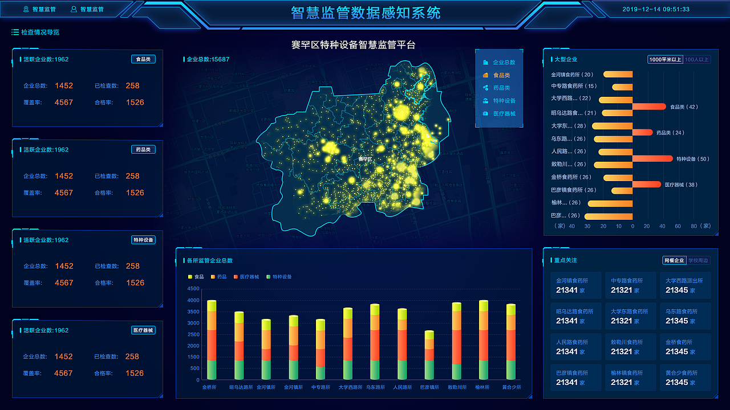Select the 食品类 food icon in map legend
730x410 pixels.
click(485, 75)
